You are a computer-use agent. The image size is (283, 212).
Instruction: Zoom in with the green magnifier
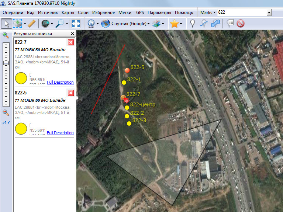click(6, 35)
